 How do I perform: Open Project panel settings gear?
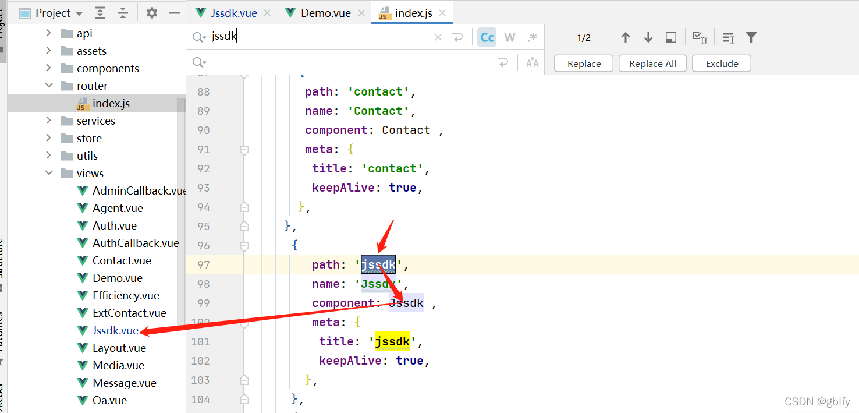[152, 13]
